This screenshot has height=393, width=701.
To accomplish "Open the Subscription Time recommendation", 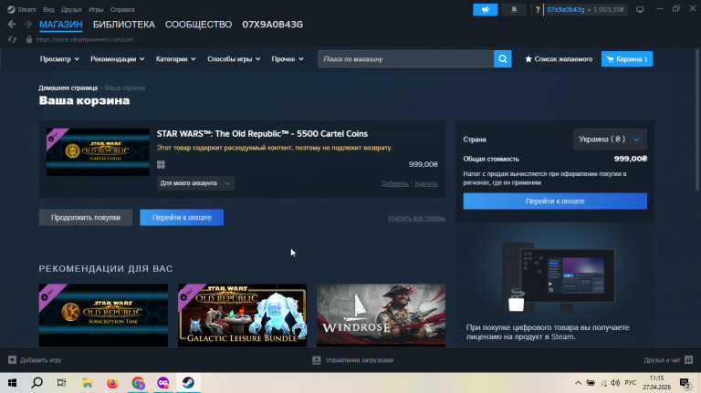I will (x=103, y=315).
